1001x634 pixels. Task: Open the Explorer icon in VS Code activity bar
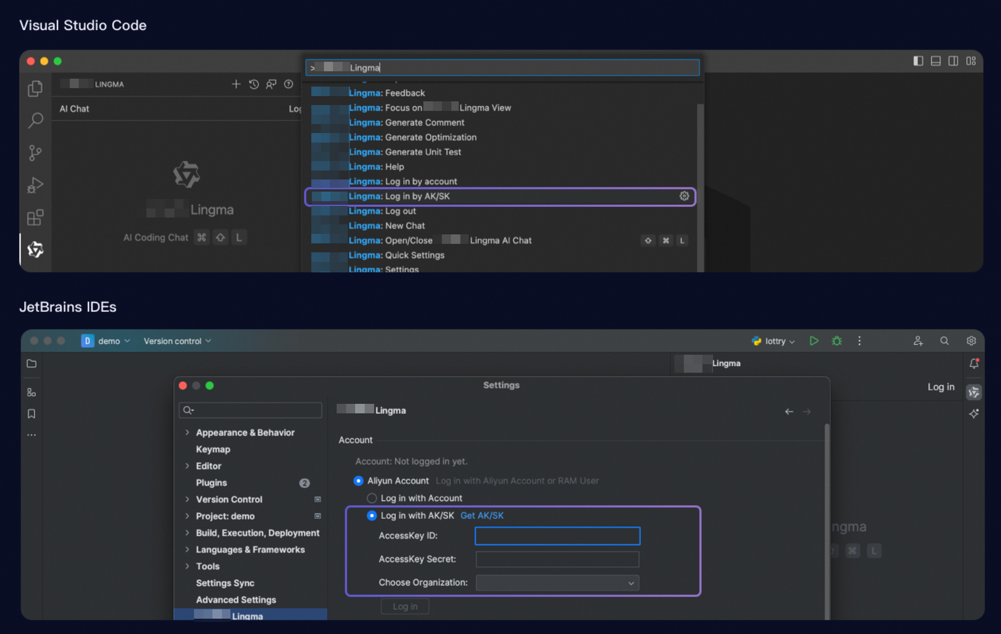click(35, 88)
